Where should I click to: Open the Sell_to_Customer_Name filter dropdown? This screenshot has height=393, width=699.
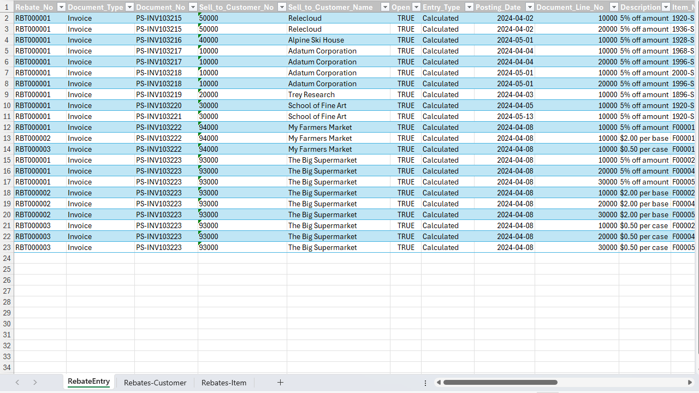tap(385, 7)
